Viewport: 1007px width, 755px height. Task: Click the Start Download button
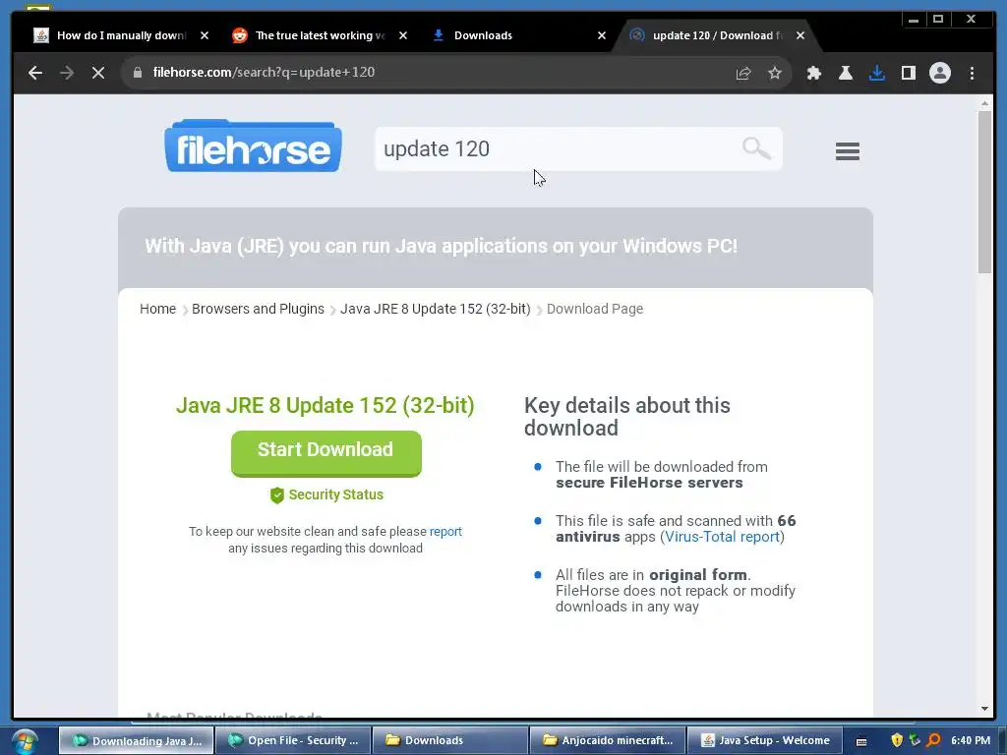(x=326, y=453)
